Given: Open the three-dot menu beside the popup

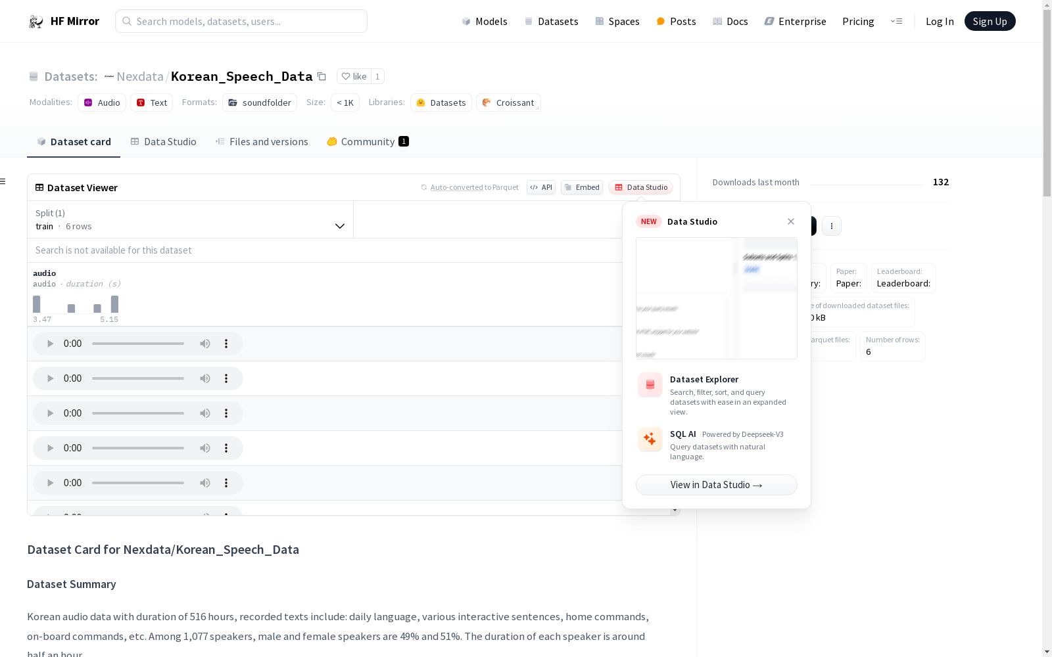Looking at the screenshot, I should [x=832, y=226].
